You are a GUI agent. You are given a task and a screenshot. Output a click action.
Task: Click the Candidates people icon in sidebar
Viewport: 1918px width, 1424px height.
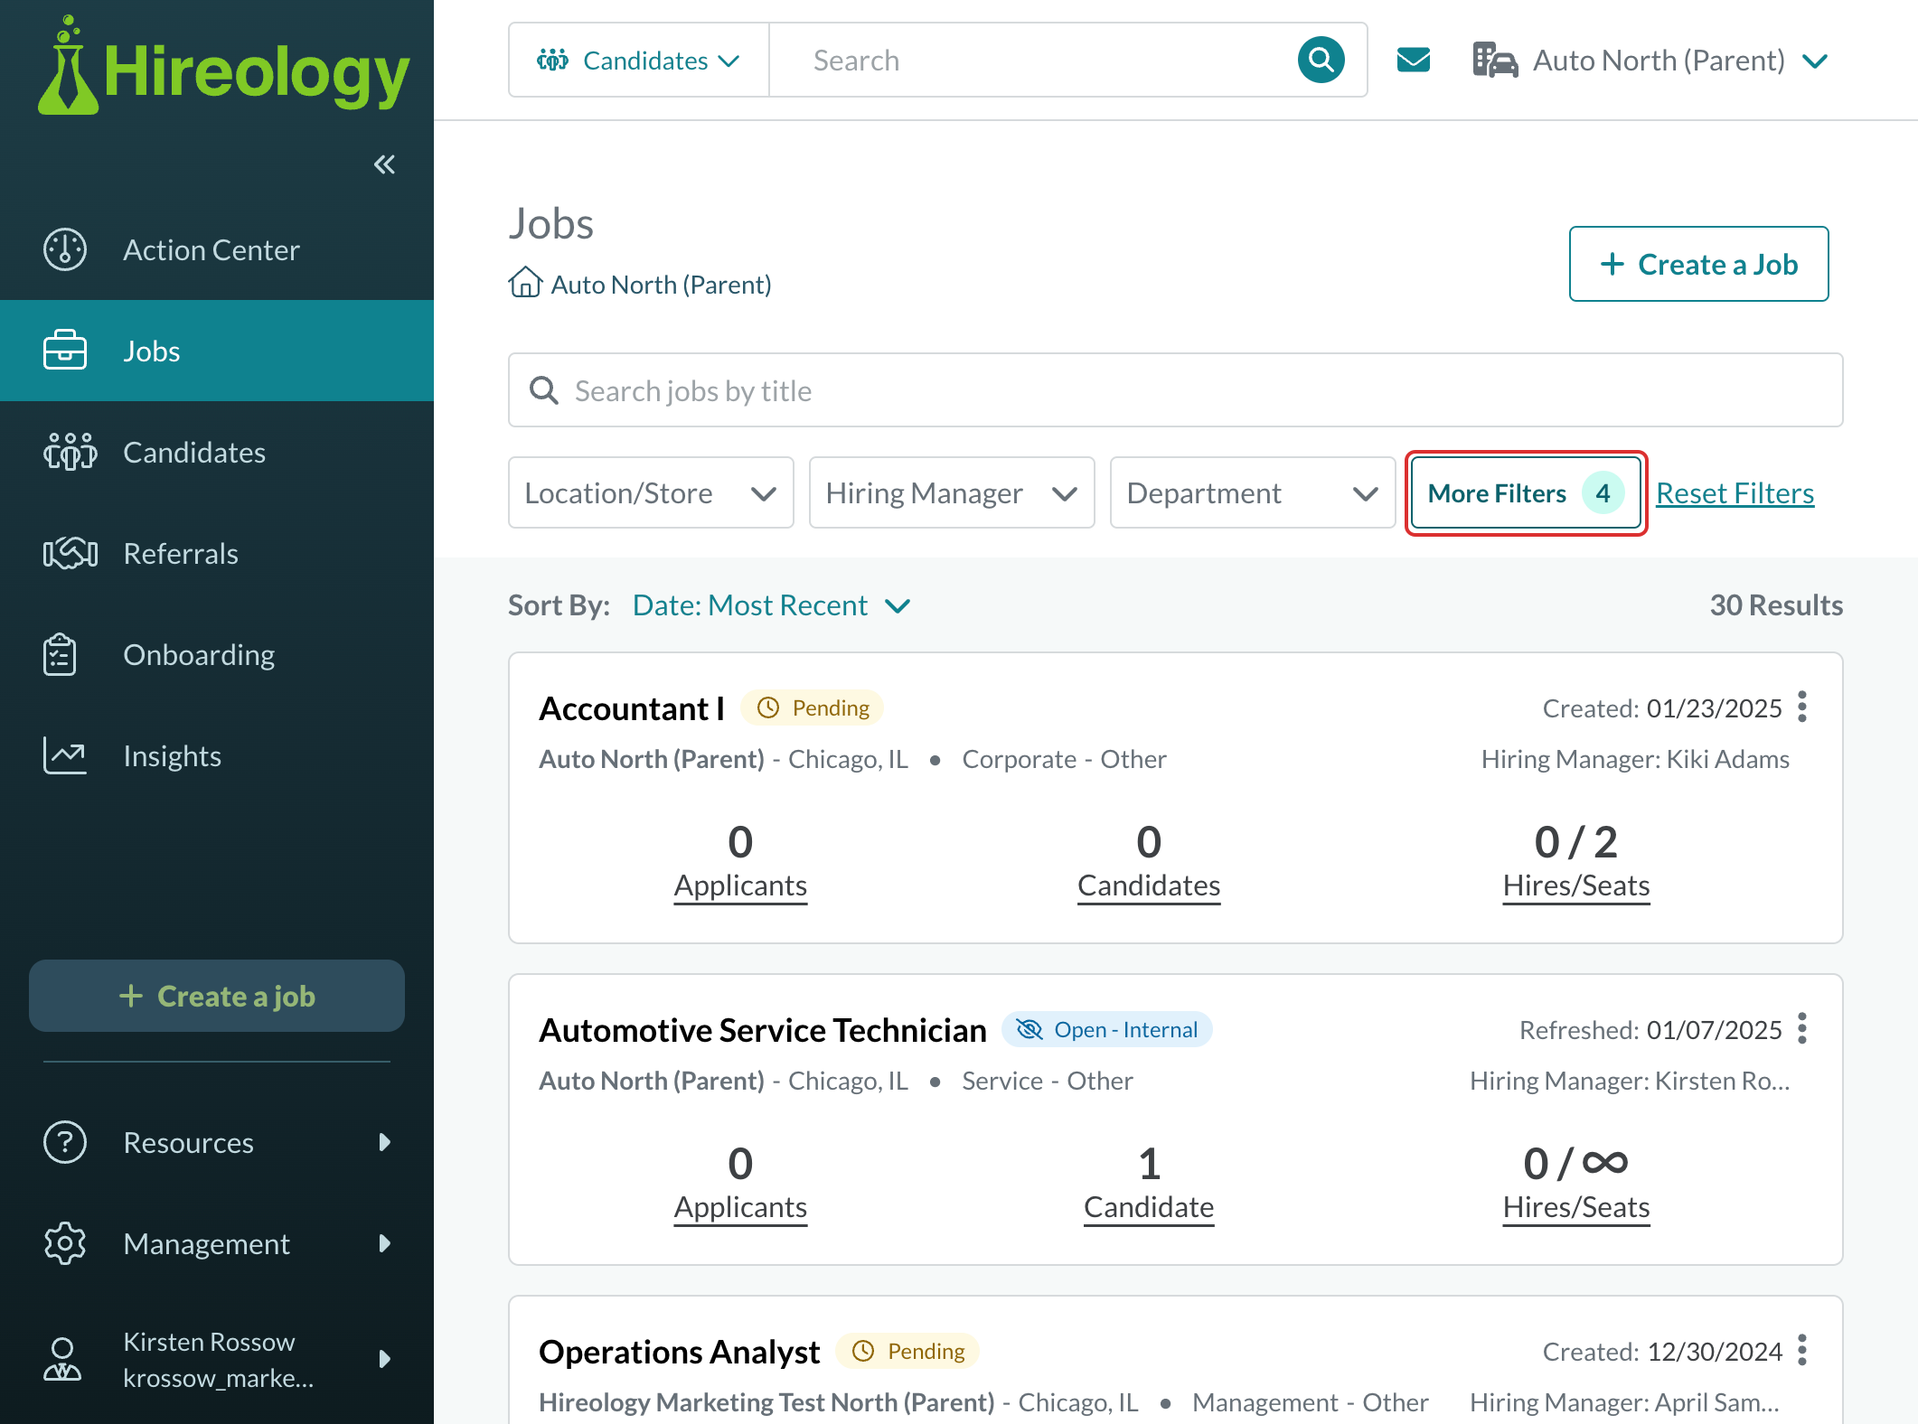click(70, 452)
